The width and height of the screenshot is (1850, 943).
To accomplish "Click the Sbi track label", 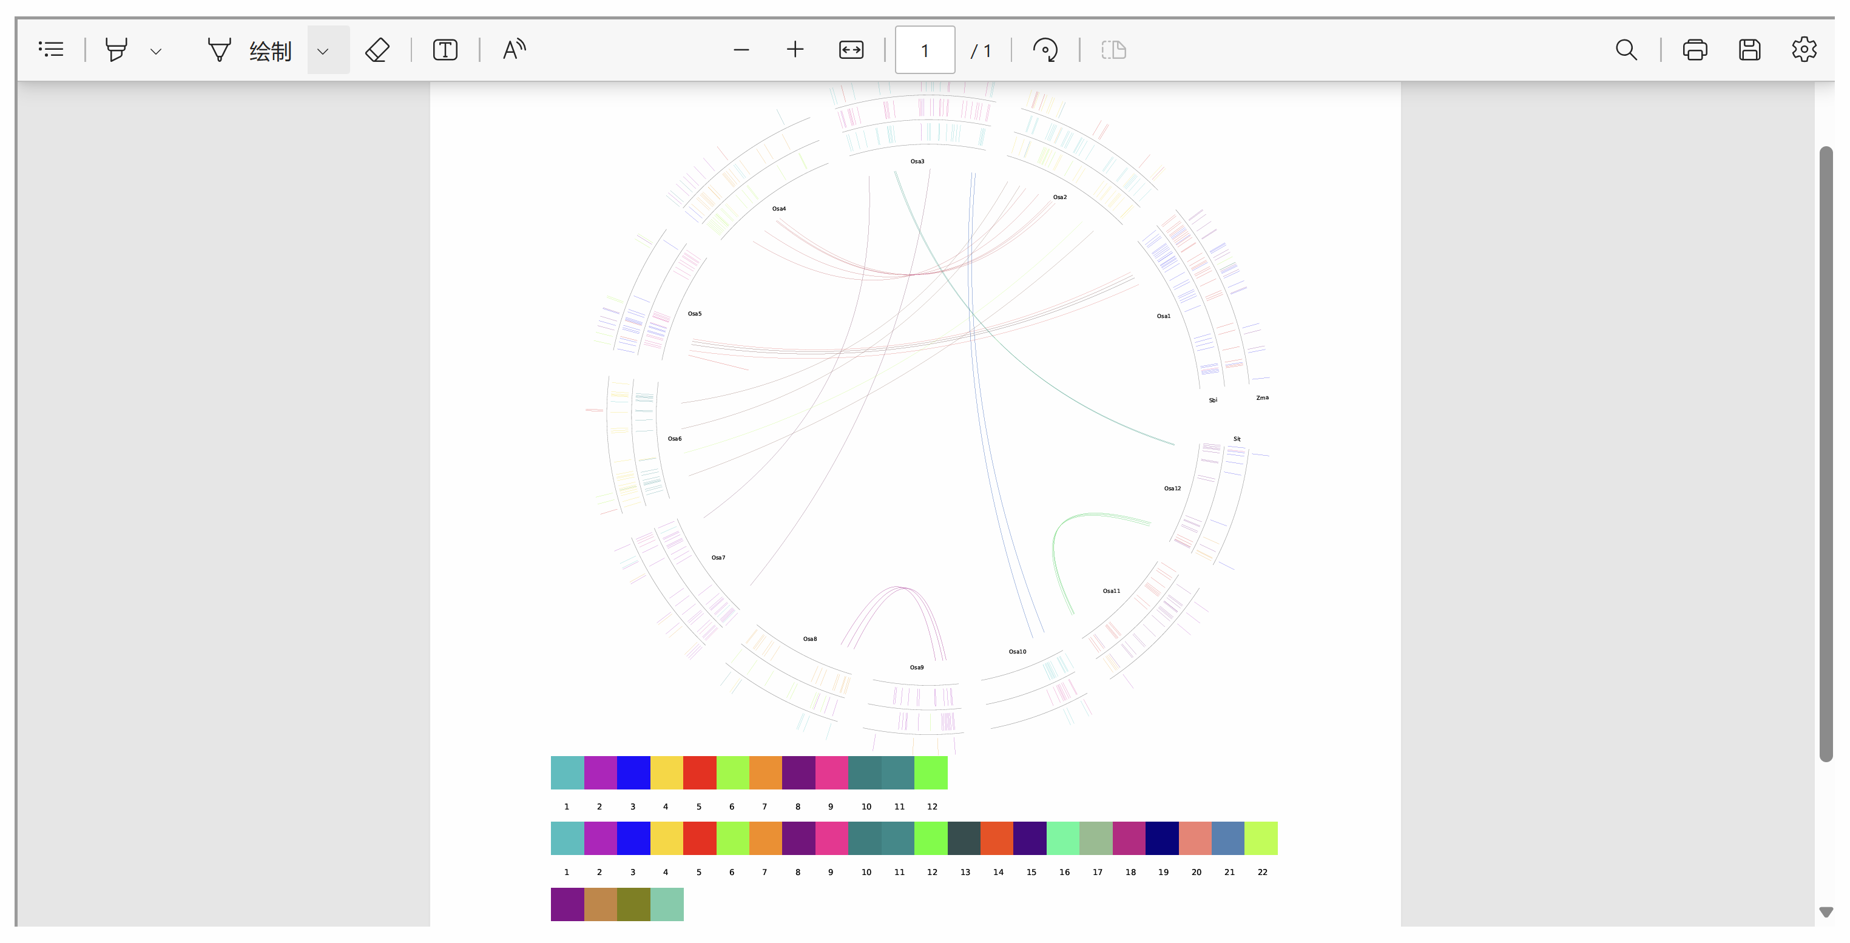I will tap(1213, 401).
